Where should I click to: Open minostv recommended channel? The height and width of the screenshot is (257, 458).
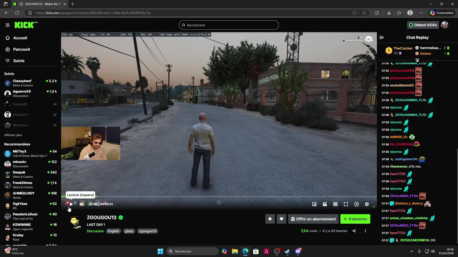(30, 164)
